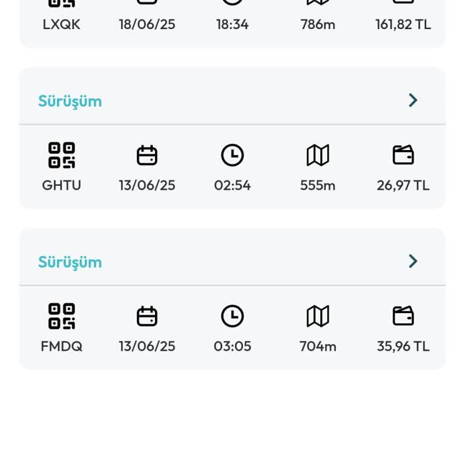Open Sürüşüm heading of FMDQ ride
This screenshot has height=465, width=465.
[x=70, y=262]
